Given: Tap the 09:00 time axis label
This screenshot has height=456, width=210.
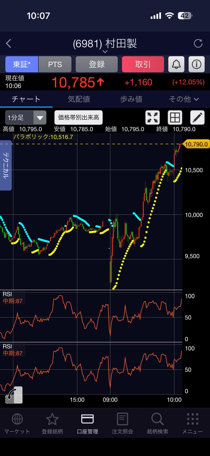Looking at the screenshot, I should click(110, 400).
